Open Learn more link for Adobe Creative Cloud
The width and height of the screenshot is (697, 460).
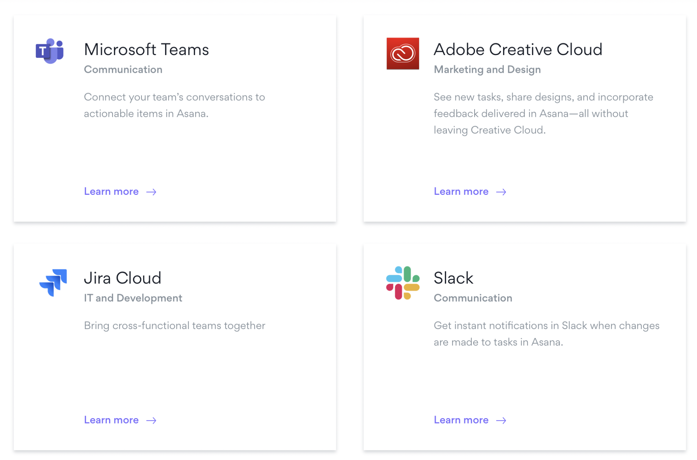coord(461,191)
